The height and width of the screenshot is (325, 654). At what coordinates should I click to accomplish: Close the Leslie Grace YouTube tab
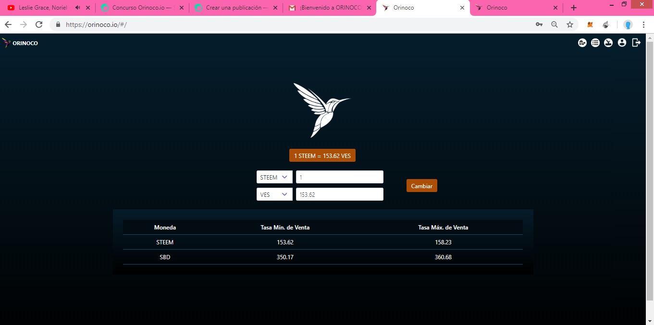pos(87,8)
